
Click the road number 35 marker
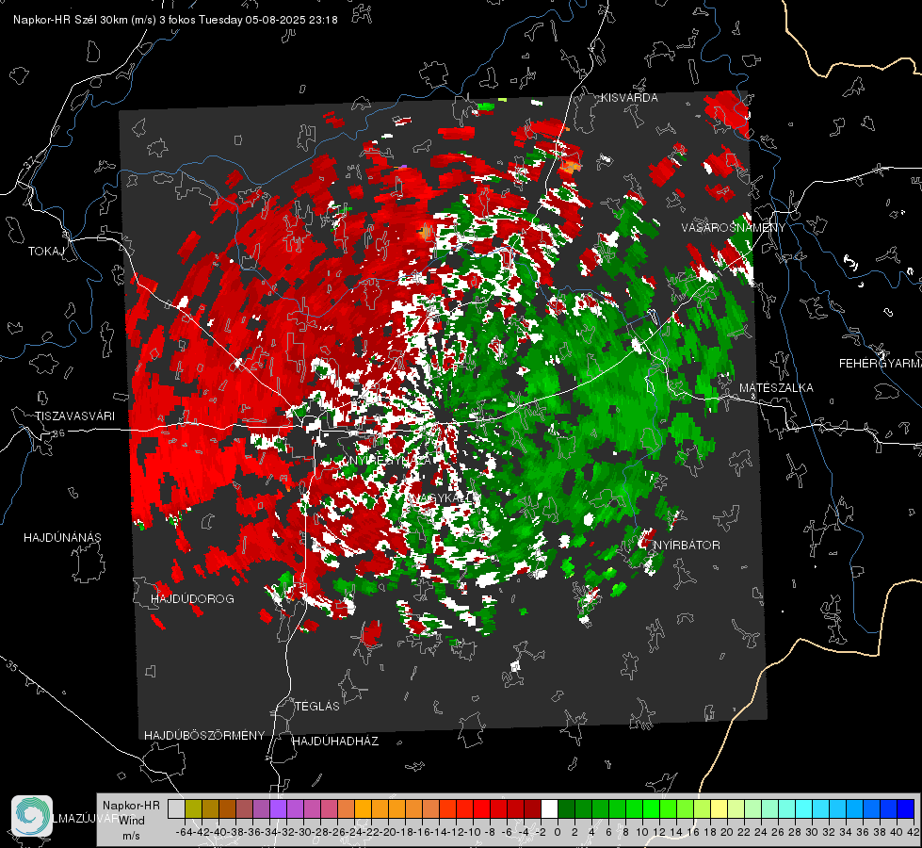(x=11, y=666)
